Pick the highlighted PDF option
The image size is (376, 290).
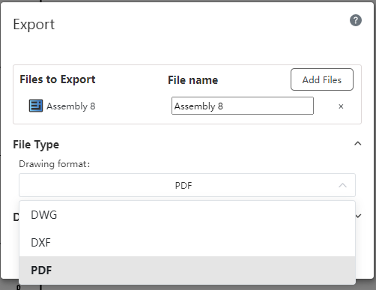pyautogui.click(x=187, y=270)
